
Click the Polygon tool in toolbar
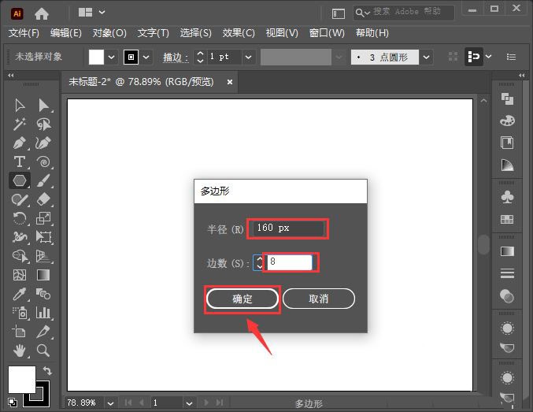(20, 180)
